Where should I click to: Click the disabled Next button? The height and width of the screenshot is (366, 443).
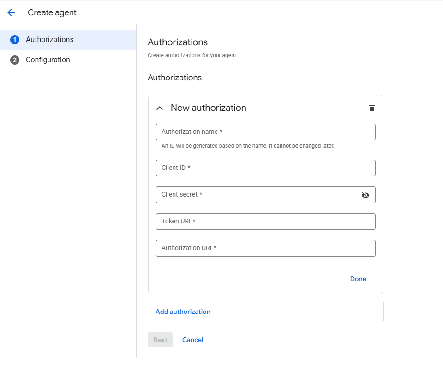pyautogui.click(x=160, y=339)
